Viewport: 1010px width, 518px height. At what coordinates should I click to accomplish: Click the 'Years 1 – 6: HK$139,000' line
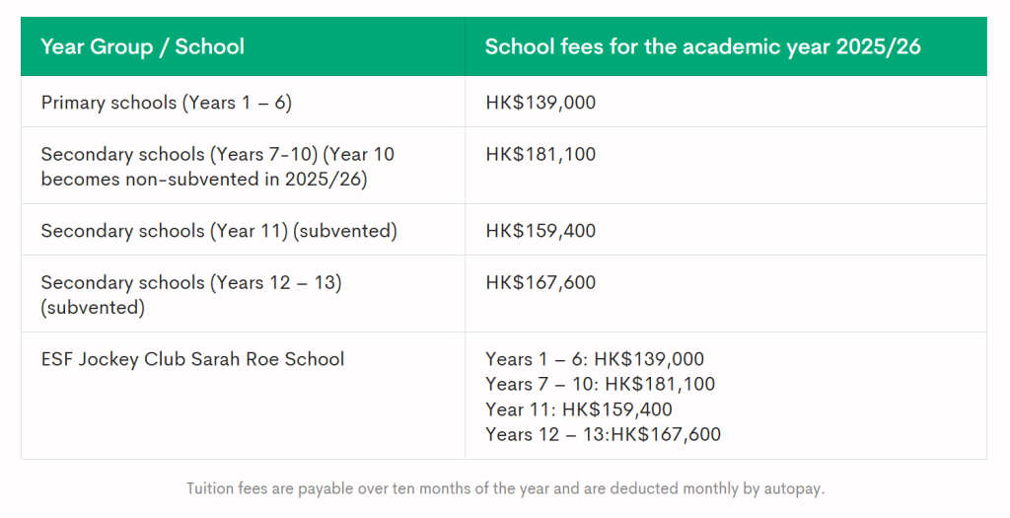tap(595, 359)
